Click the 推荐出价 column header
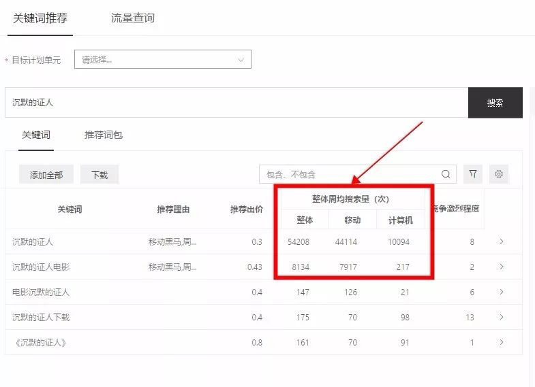 (x=247, y=209)
